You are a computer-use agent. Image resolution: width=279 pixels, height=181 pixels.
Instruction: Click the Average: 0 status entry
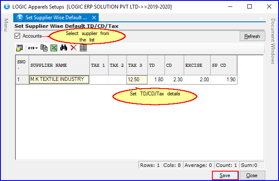click(x=198, y=165)
